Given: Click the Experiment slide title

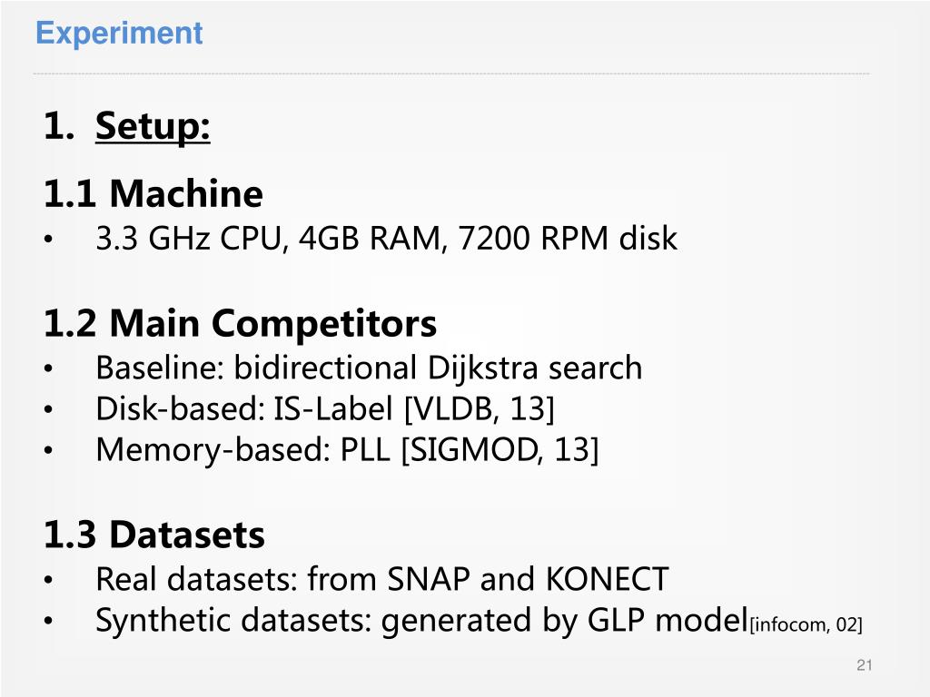Looking at the screenshot, I should pos(119,34).
